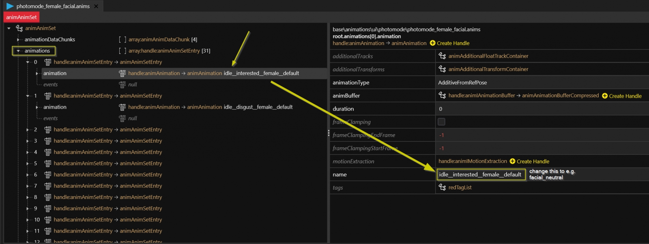649x244 pixels.
Task: Click the name field idle_interested_female_default
Action: [480, 174]
